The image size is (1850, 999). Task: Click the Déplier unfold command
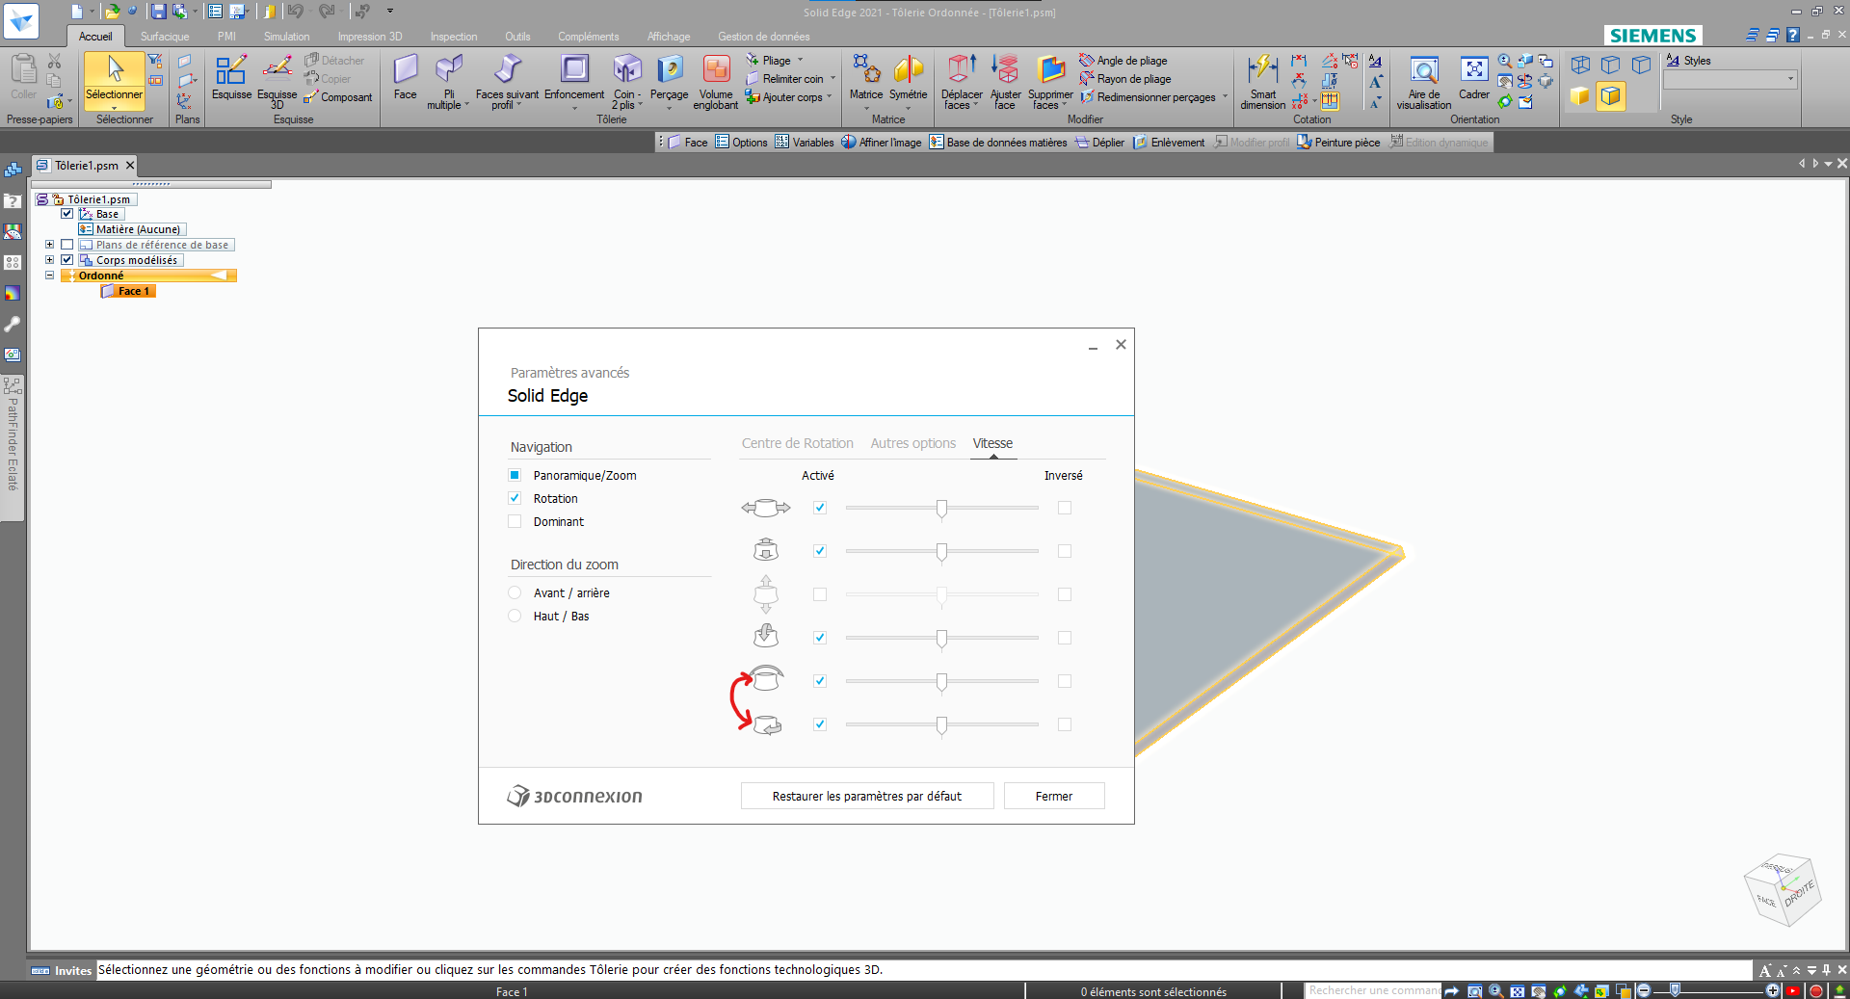click(1099, 143)
